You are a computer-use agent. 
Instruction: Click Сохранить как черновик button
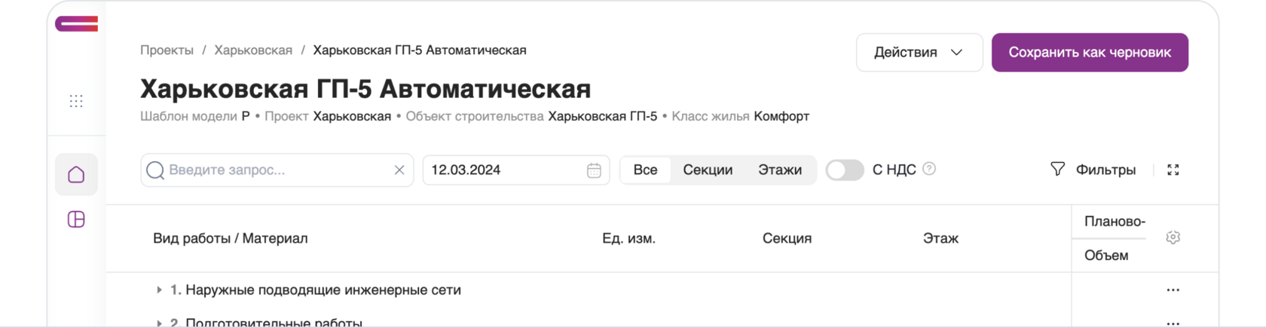(1089, 53)
